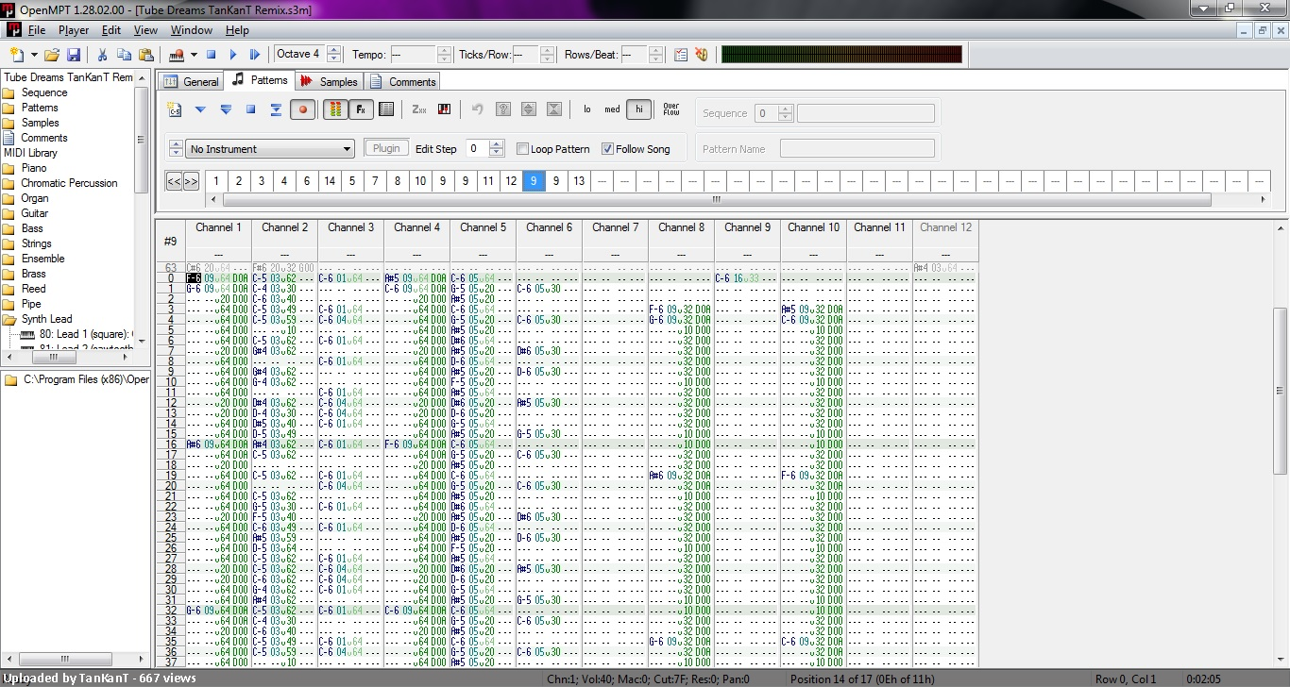
Task: Play the song with the blue play arrow
Action: point(232,55)
